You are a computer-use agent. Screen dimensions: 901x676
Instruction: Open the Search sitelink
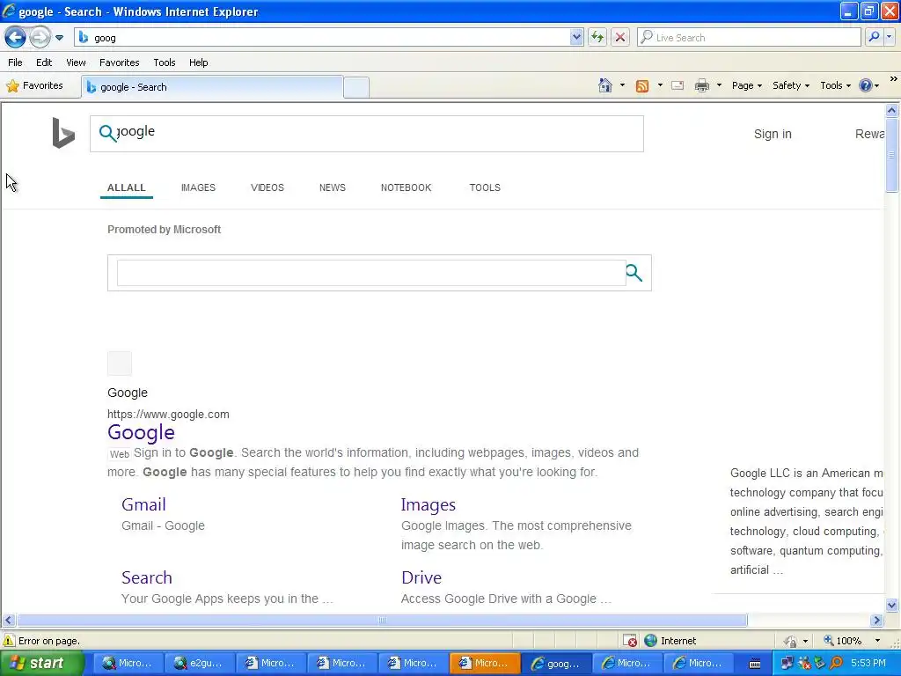point(147,577)
